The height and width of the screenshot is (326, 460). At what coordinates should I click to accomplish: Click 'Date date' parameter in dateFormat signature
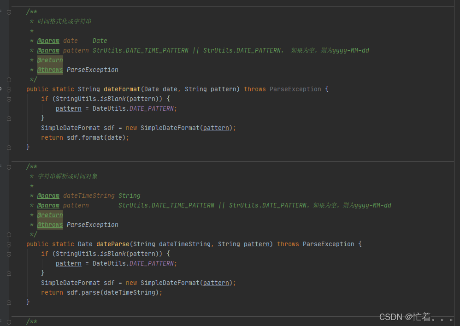click(161, 89)
